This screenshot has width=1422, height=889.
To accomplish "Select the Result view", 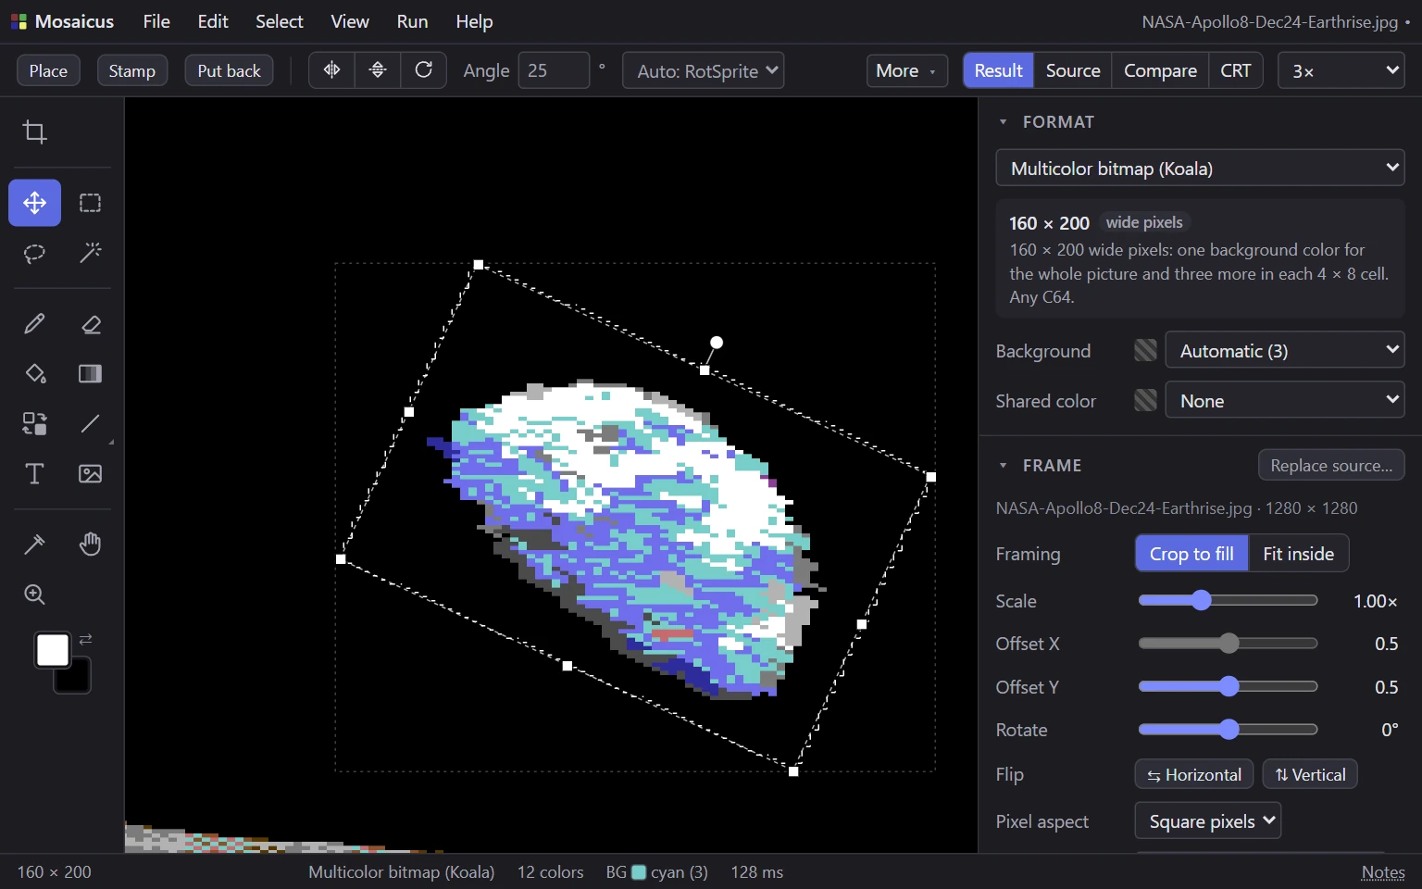I will click(998, 70).
